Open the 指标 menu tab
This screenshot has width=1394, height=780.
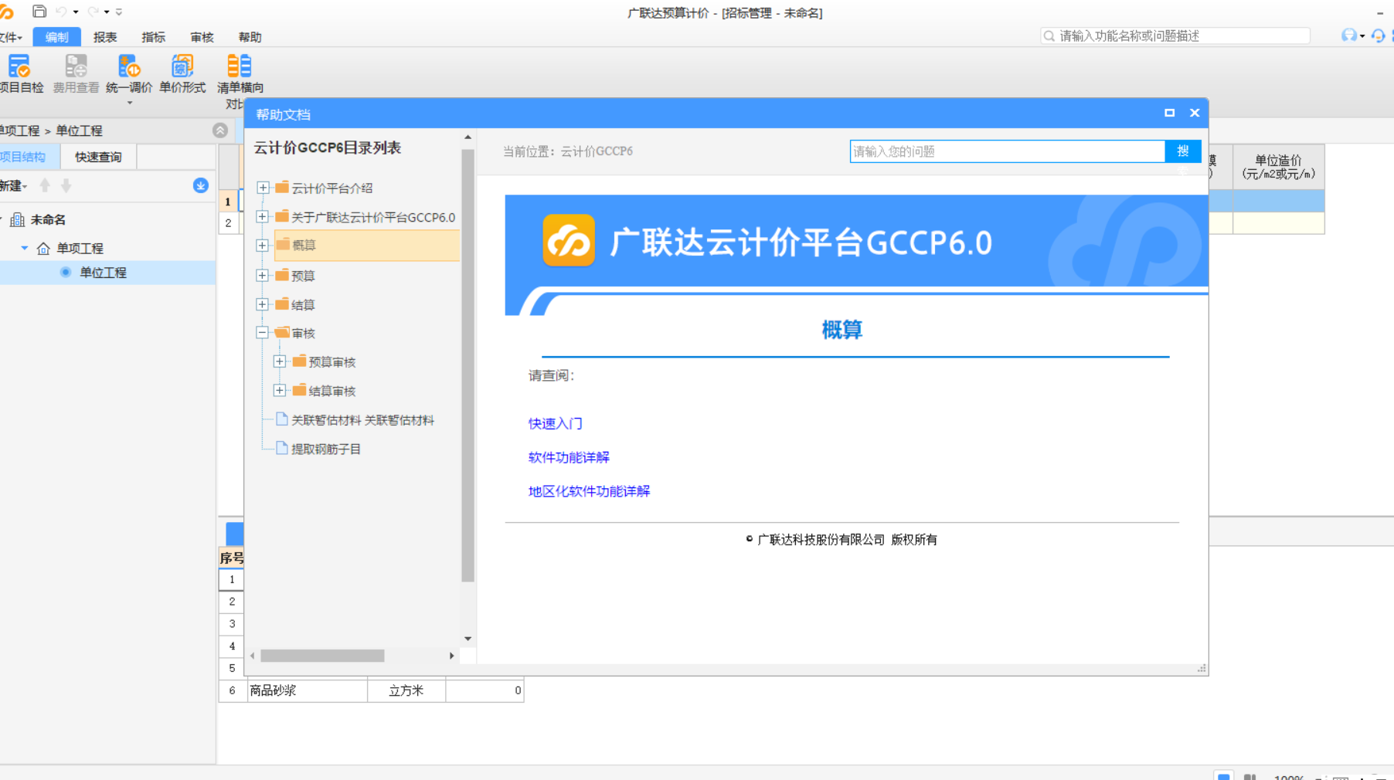(x=153, y=37)
